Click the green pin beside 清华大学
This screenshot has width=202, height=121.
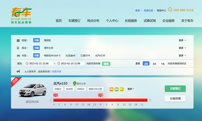click(x=74, y=83)
